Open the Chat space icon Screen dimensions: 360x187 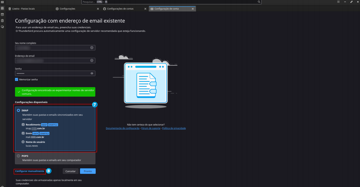click(x=2, y=27)
